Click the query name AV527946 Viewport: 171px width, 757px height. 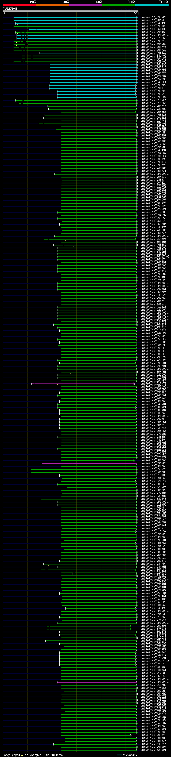[10, 9]
